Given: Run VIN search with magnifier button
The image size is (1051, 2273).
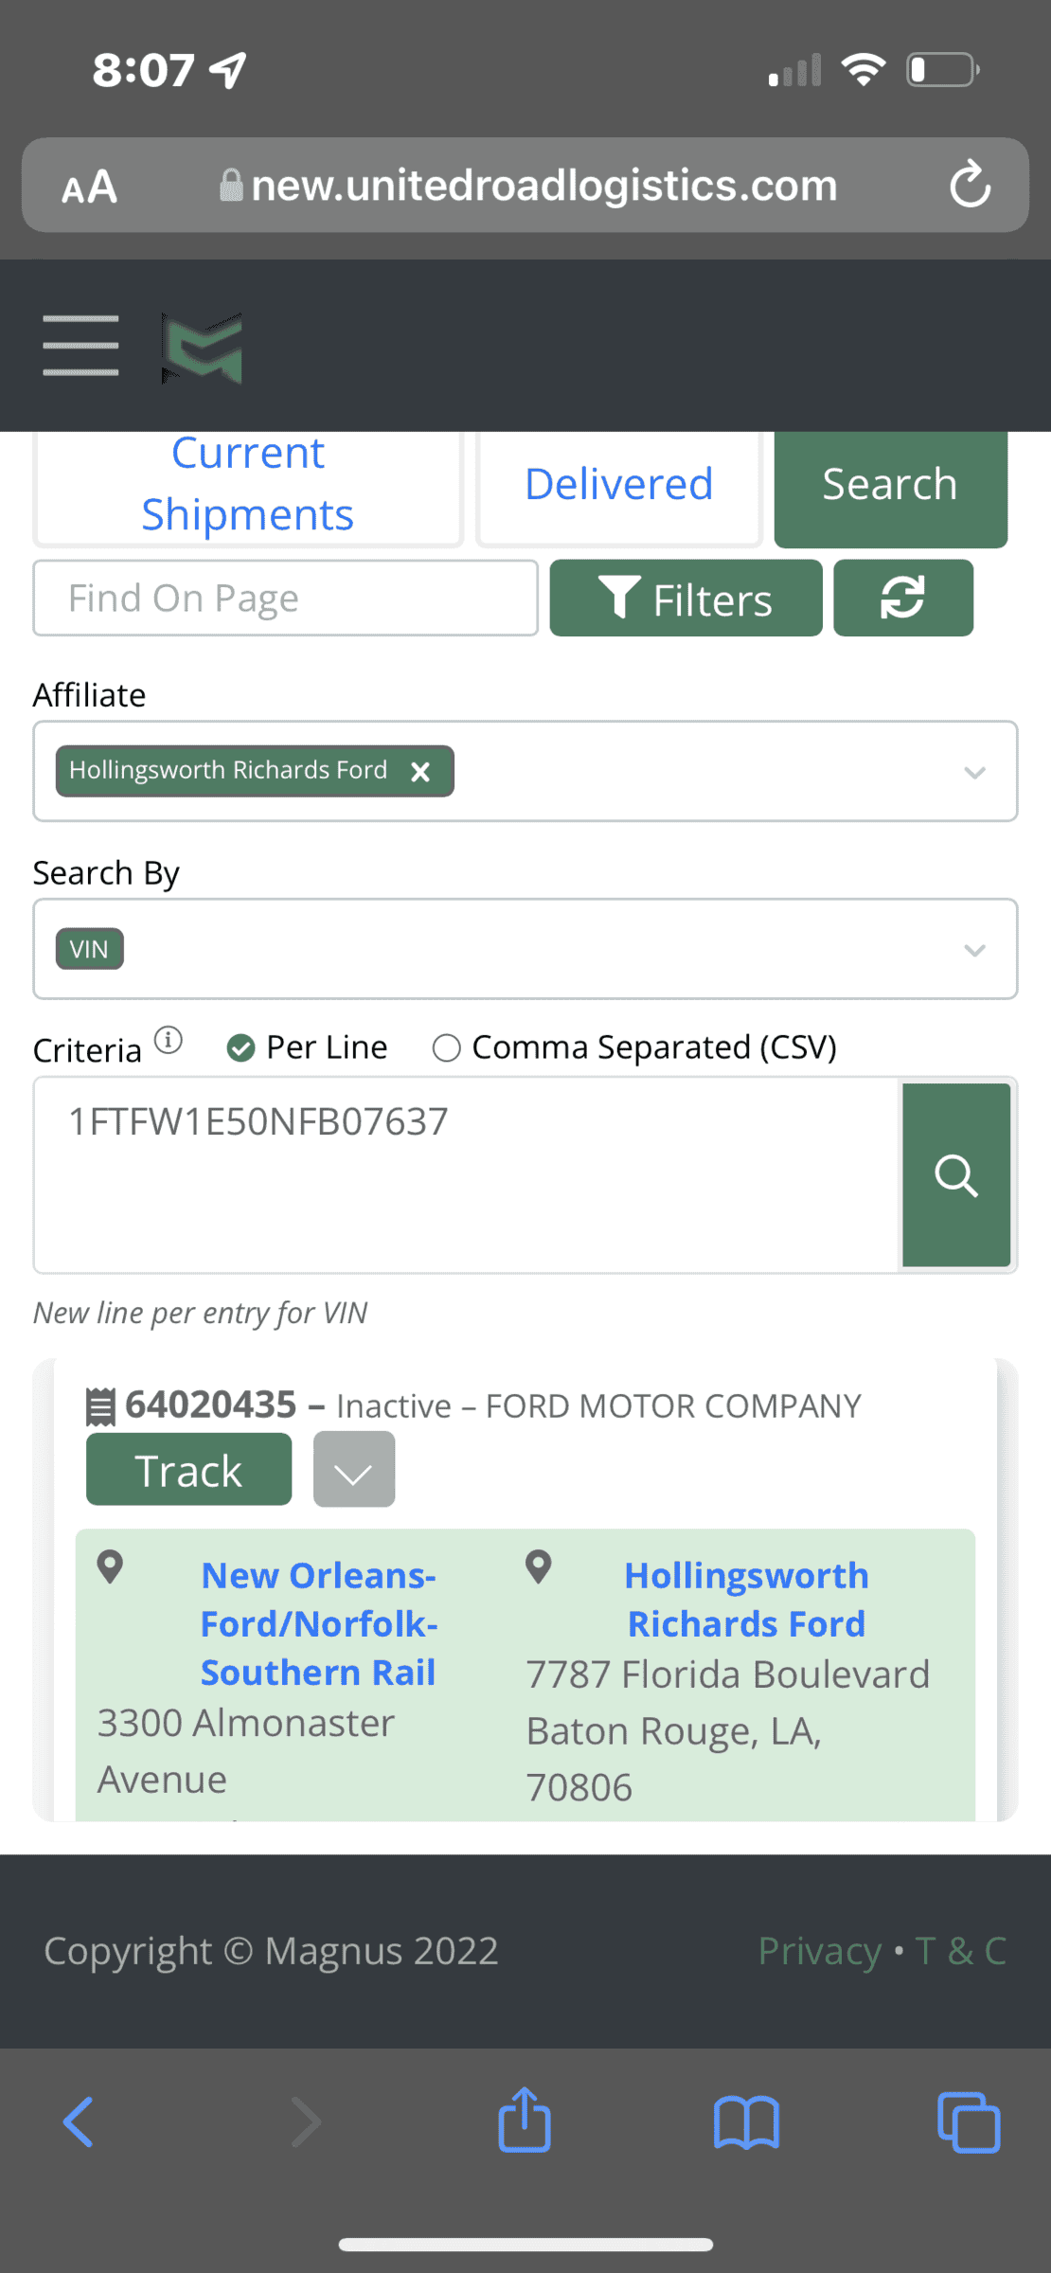Looking at the screenshot, I should (956, 1174).
